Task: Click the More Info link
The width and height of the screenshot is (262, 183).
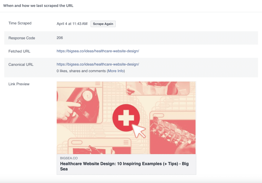Action: click(x=116, y=71)
